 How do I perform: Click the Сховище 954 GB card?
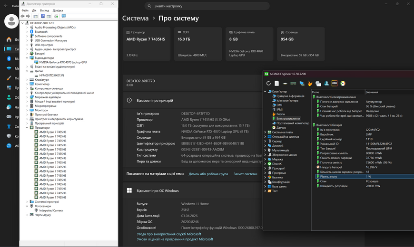tap(301, 44)
